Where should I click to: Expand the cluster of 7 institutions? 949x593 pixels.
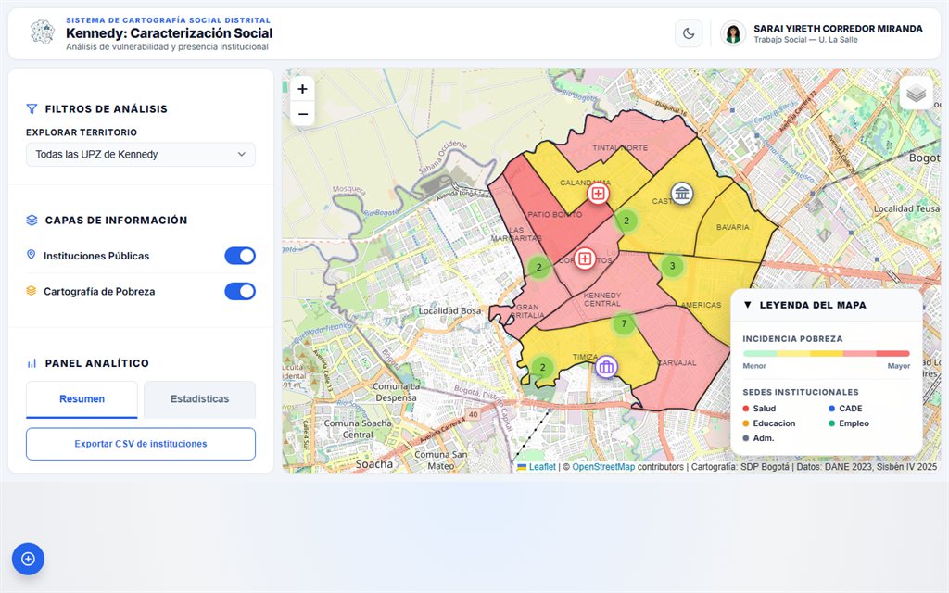624,323
